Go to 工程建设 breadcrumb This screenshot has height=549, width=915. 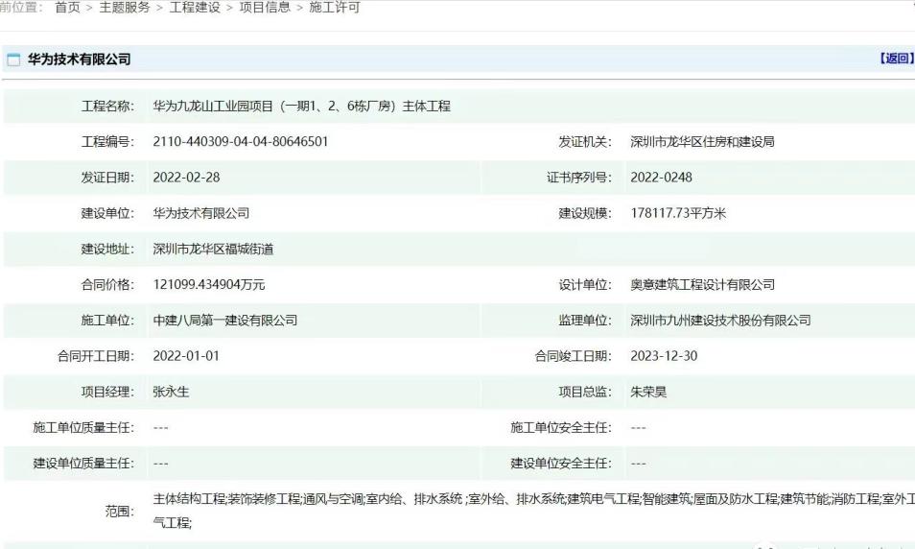point(195,8)
